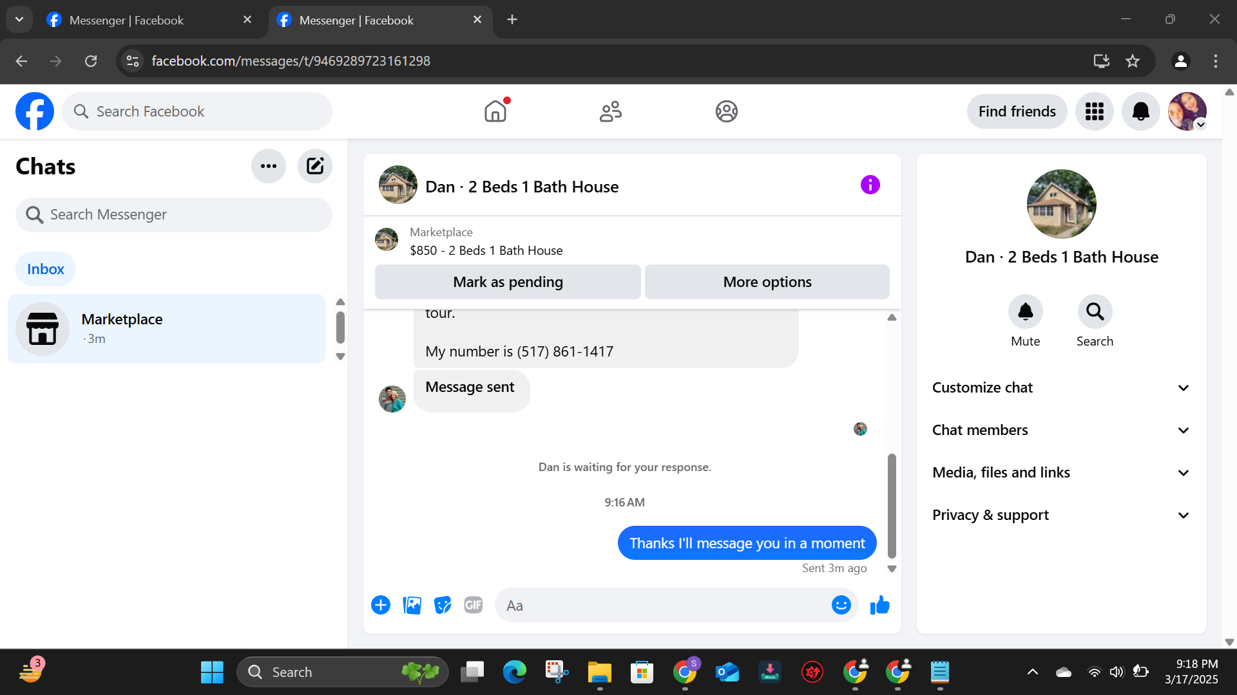
Task: Open the account profile picture menu
Action: pos(1187,111)
